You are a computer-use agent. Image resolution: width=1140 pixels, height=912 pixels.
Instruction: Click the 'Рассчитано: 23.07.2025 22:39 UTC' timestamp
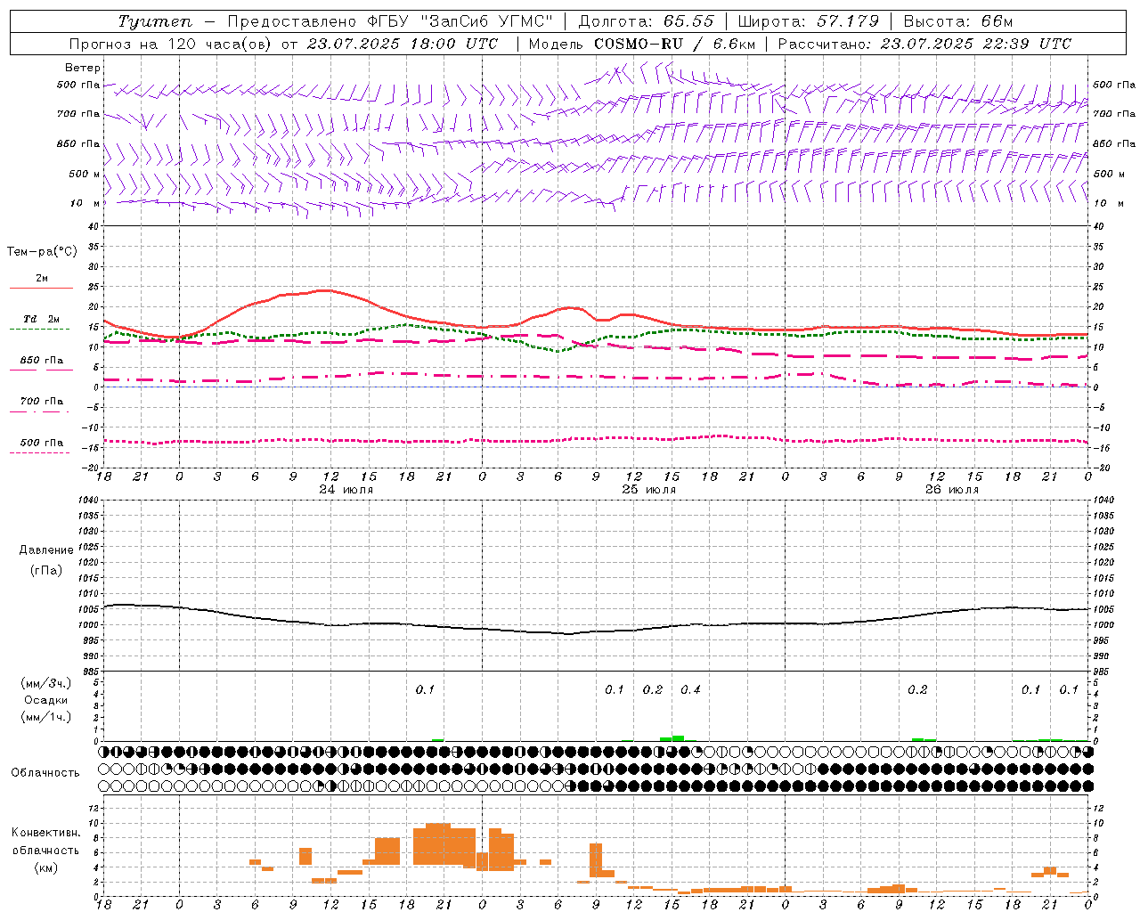(x=924, y=44)
